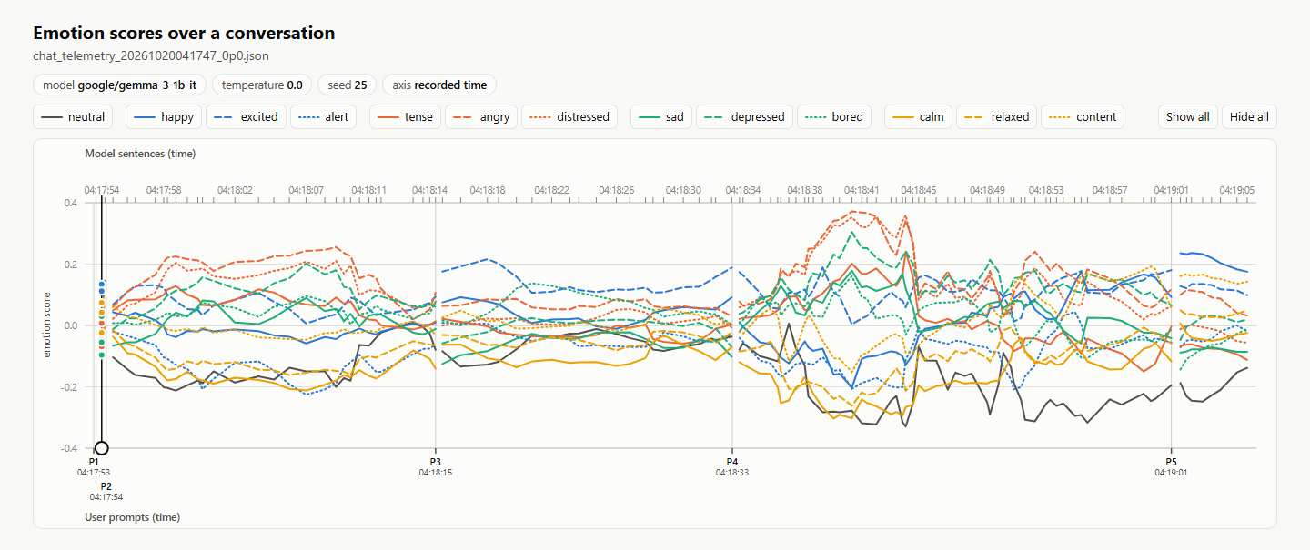Toggle the sad series legend
The height and width of the screenshot is (550, 1310).
[x=662, y=116]
